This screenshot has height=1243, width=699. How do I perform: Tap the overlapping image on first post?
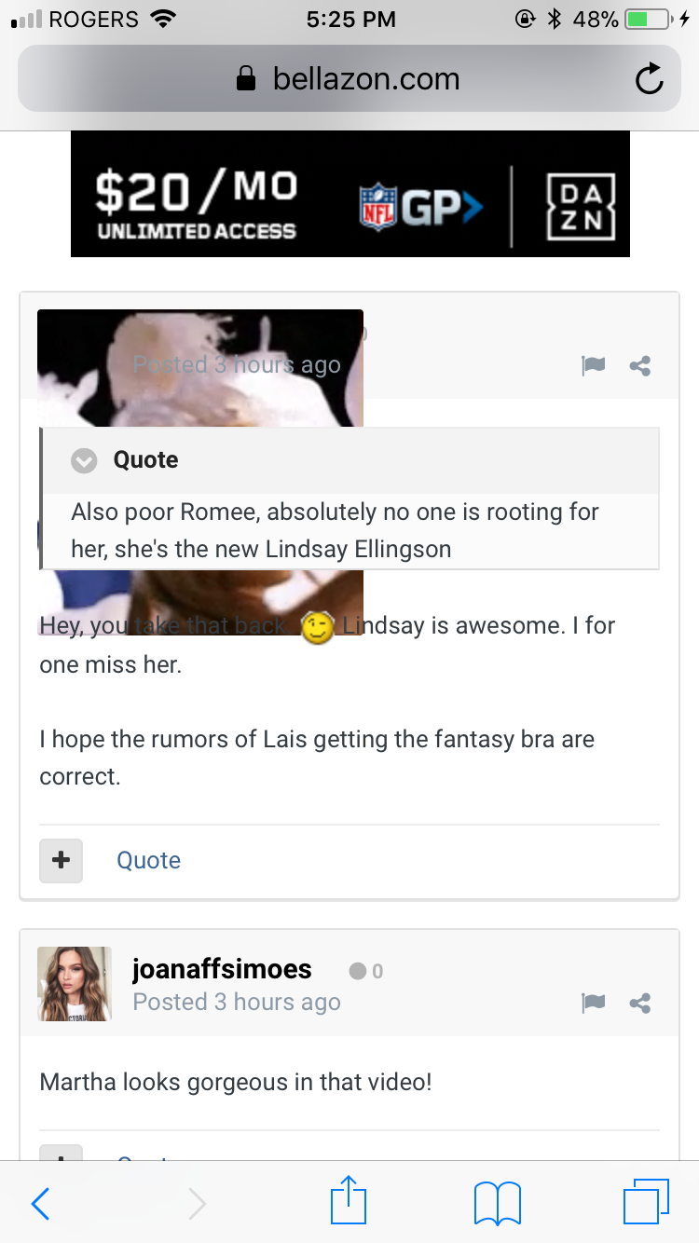click(x=200, y=368)
